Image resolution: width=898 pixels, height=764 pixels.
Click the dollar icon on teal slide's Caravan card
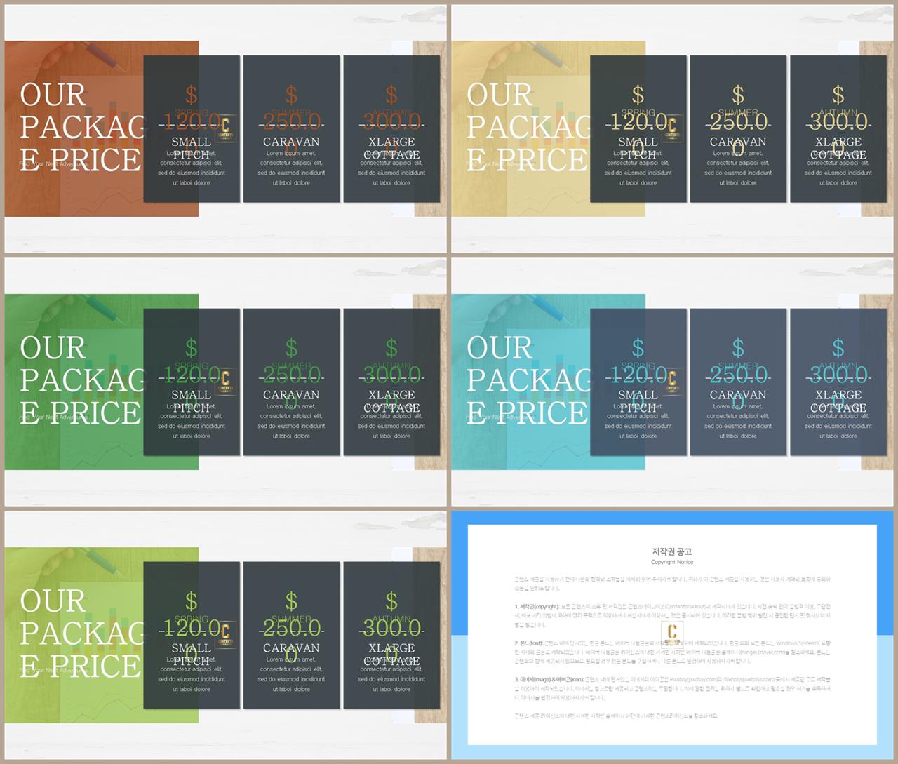[x=738, y=348]
